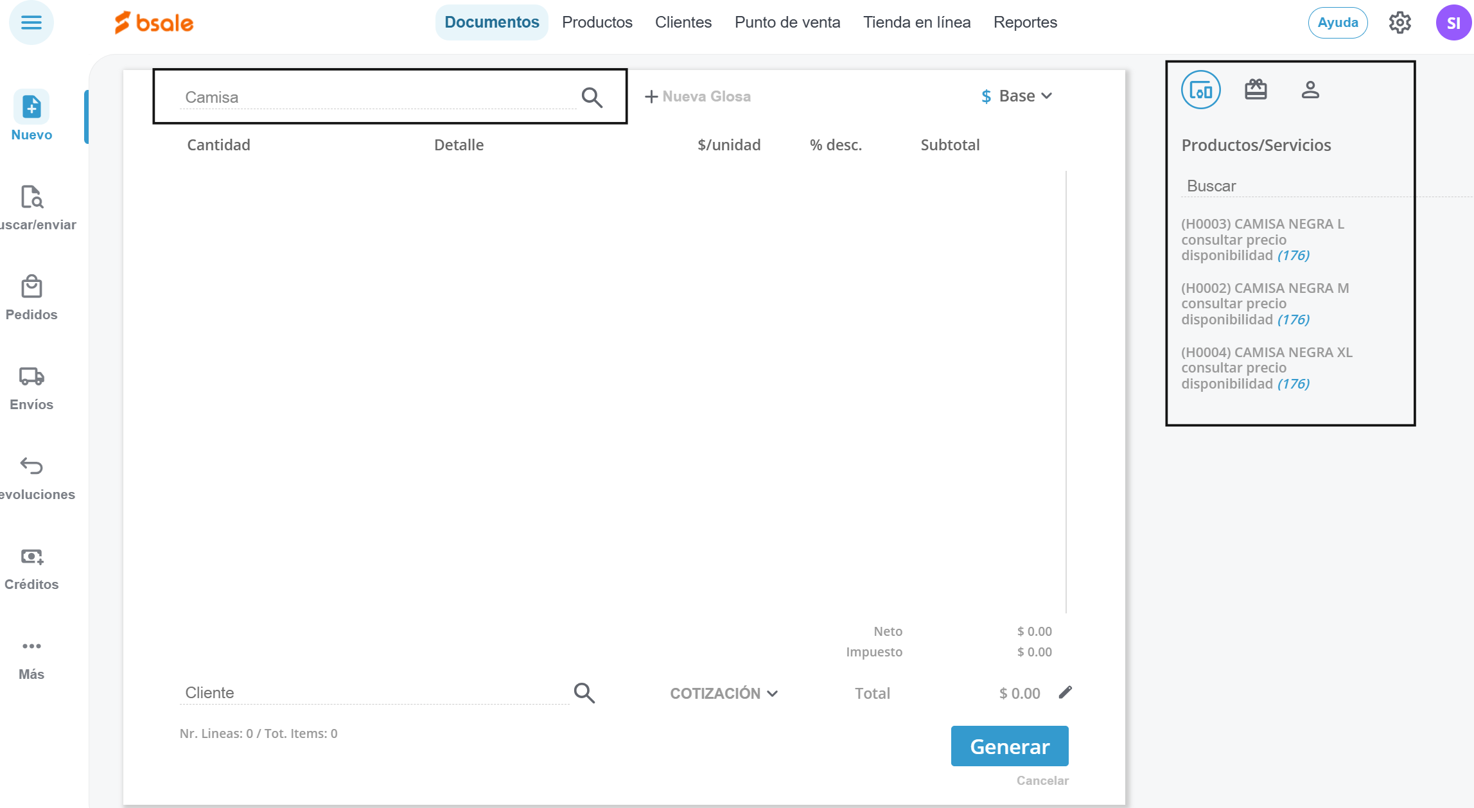The height and width of the screenshot is (808, 1474).
Task: Go to Pedidos shopping bag icon
Action: click(31, 286)
